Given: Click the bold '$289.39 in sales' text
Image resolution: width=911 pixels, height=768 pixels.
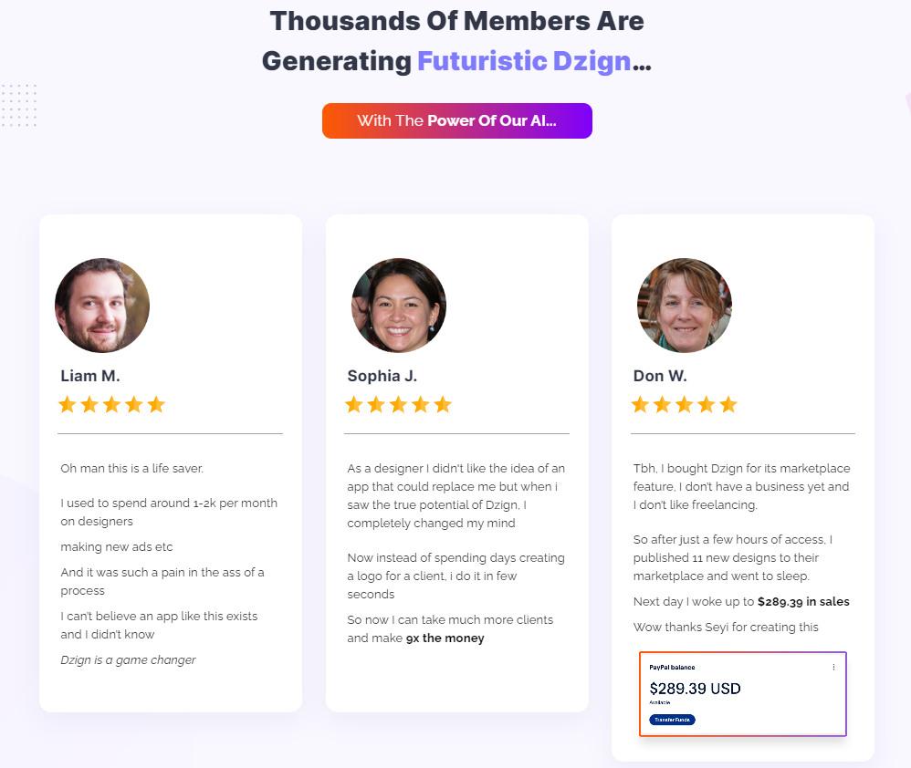Looking at the screenshot, I should (x=803, y=602).
